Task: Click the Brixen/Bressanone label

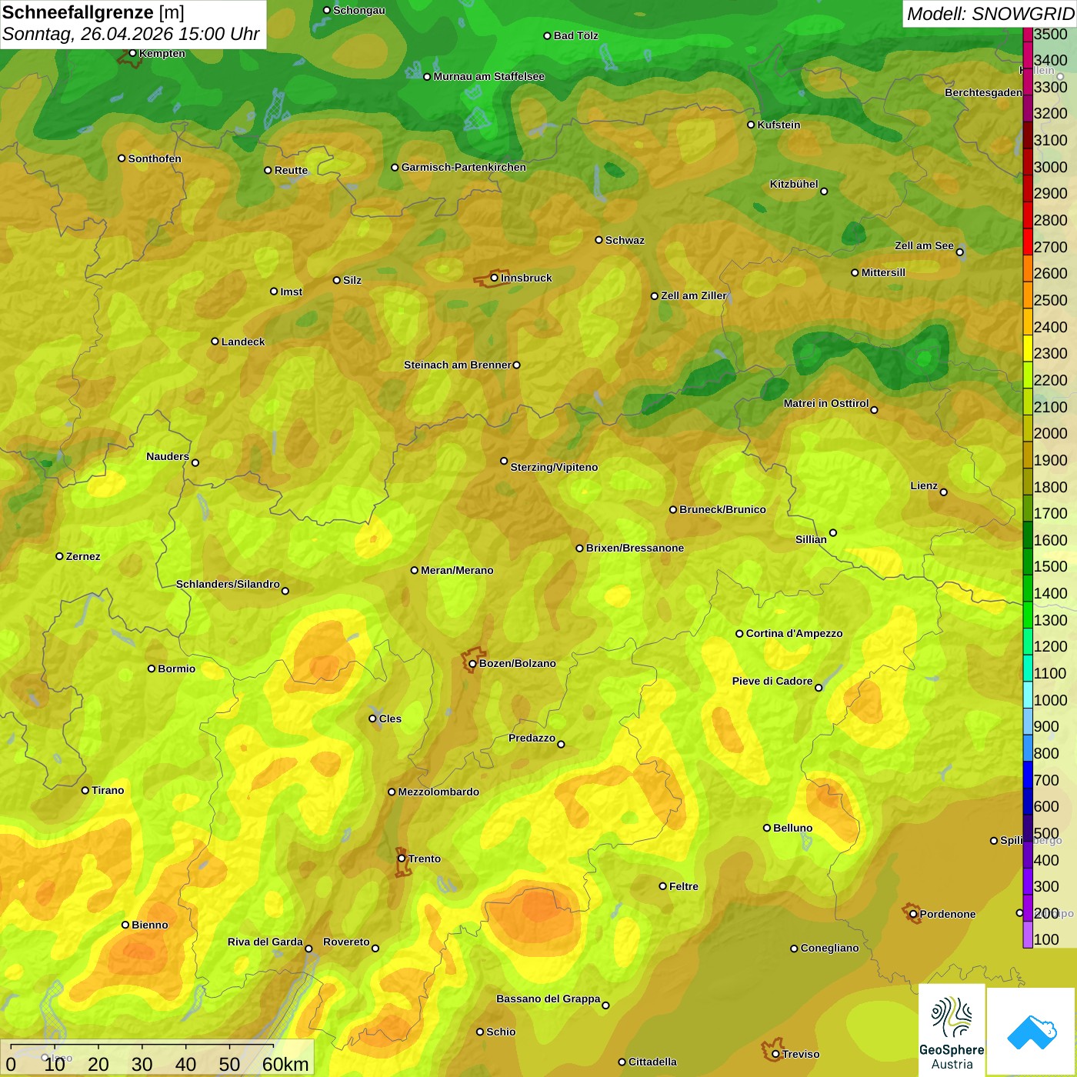Action: pos(635,548)
